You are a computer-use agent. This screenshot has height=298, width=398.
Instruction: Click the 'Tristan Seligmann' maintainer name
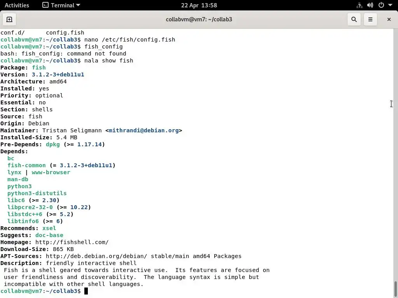[x=72, y=130]
